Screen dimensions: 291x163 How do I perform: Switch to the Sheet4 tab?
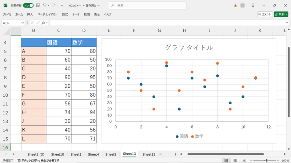pyautogui.click(x=93, y=154)
